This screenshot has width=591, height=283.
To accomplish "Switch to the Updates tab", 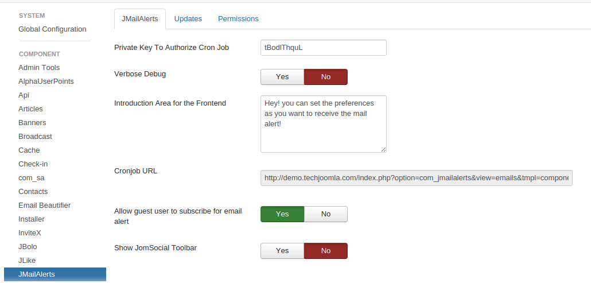I will (188, 19).
